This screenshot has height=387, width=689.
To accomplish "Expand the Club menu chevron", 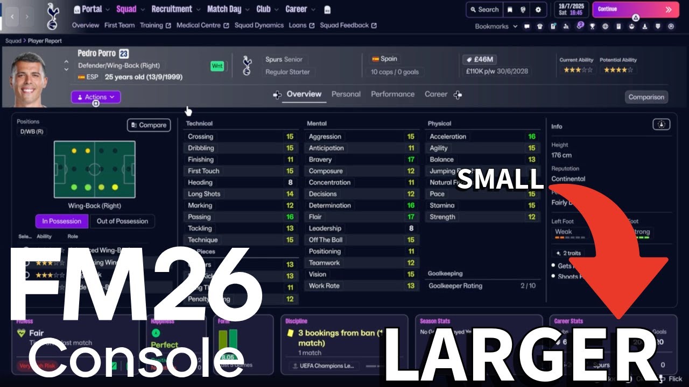I will pos(276,10).
